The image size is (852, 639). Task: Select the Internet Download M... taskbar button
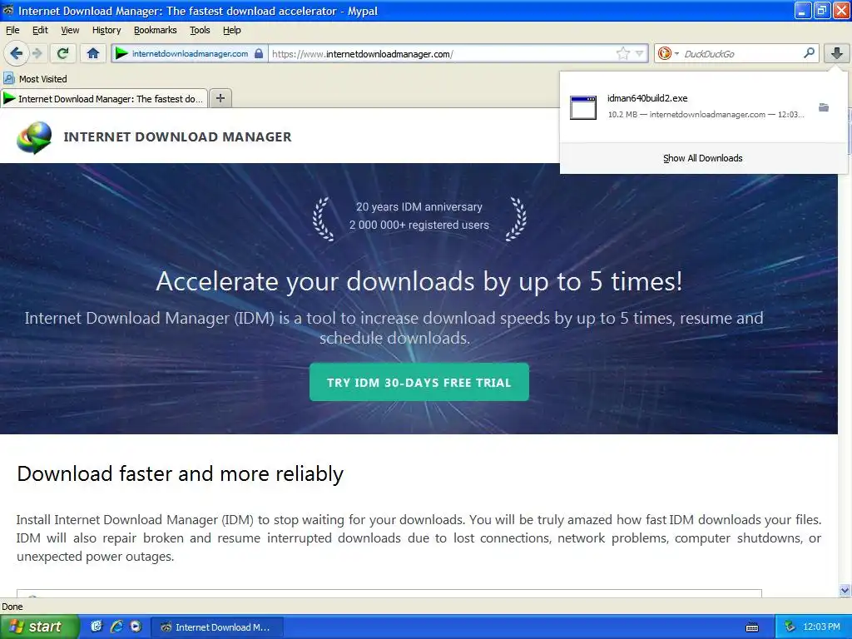(x=217, y=627)
